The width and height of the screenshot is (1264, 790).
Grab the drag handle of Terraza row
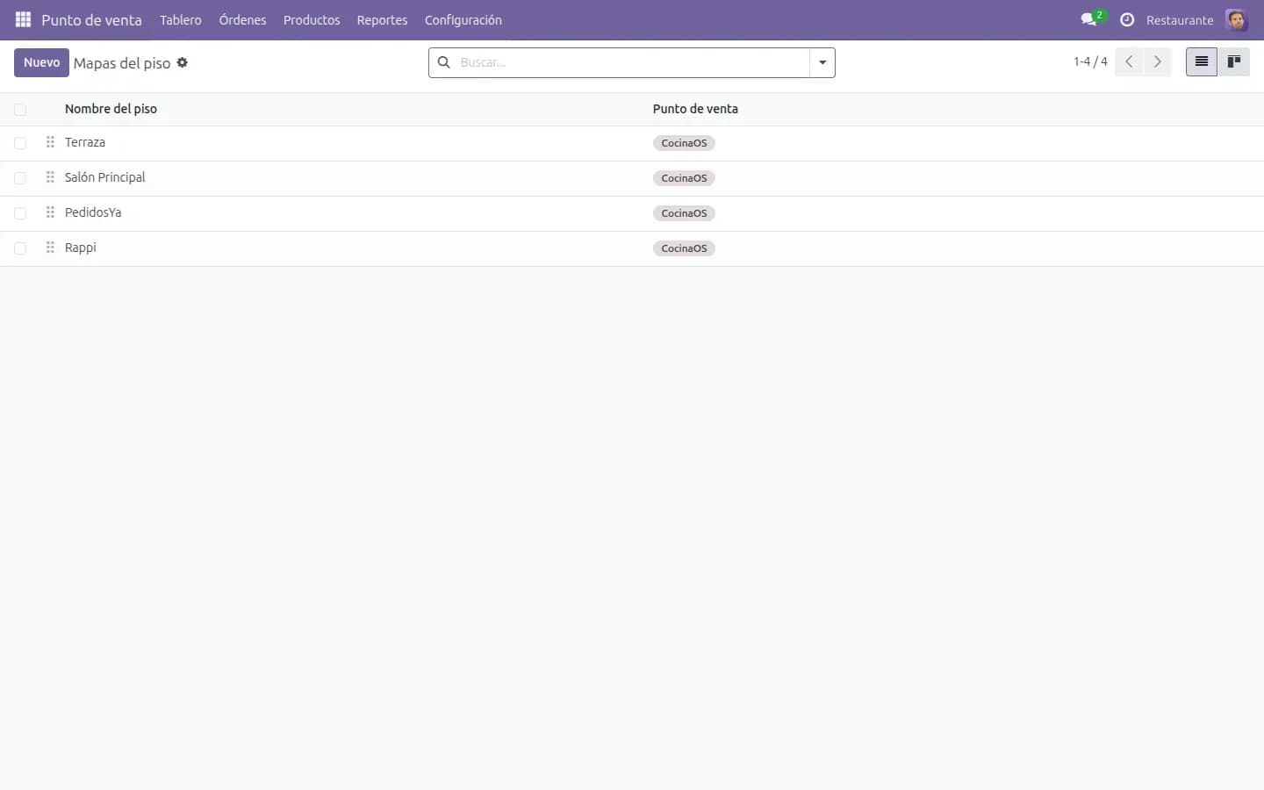click(50, 142)
